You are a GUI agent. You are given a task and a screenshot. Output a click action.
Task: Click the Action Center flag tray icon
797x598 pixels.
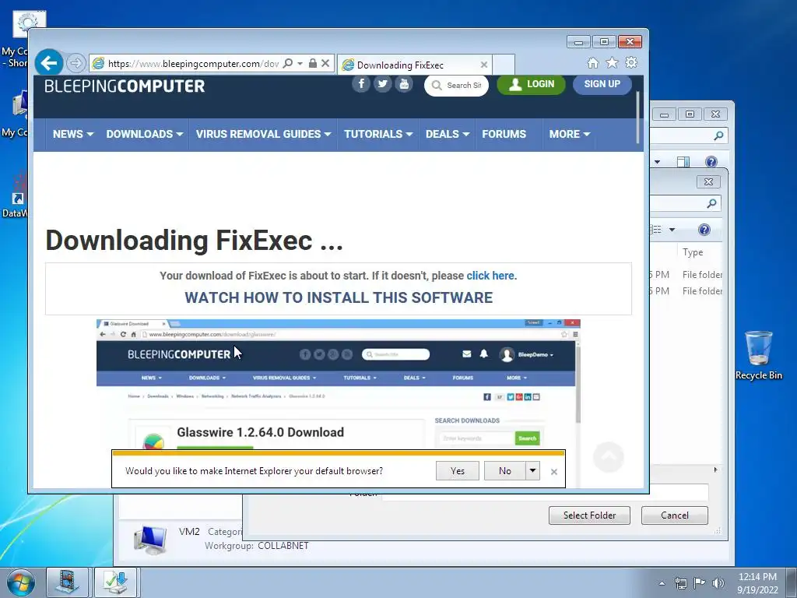pos(700,583)
